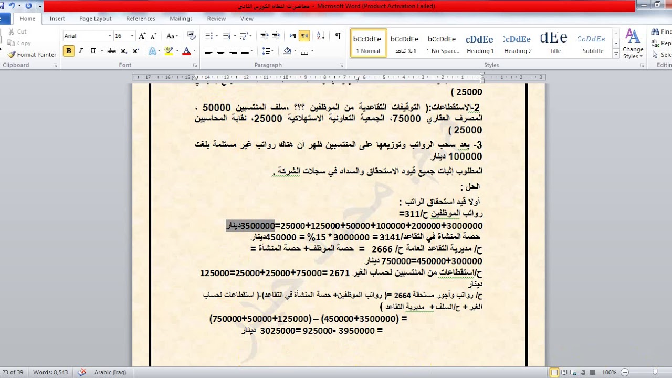Open the Change Styles menu
The image size is (672, 378).
633,44
